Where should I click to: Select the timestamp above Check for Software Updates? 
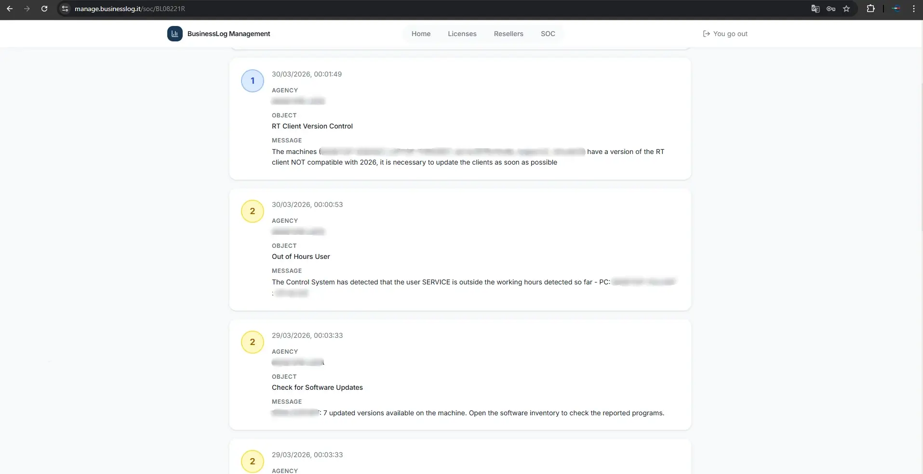[307, 335]
